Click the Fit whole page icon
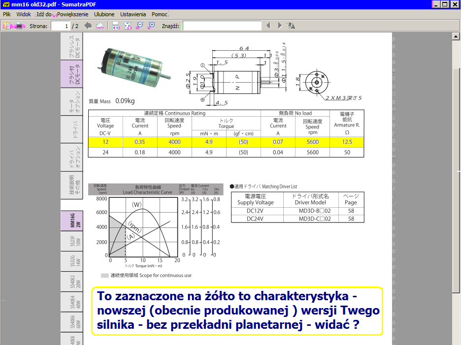The width and height of the screenshot is (461, 345). pyautogui.click(x=128, y=26)
